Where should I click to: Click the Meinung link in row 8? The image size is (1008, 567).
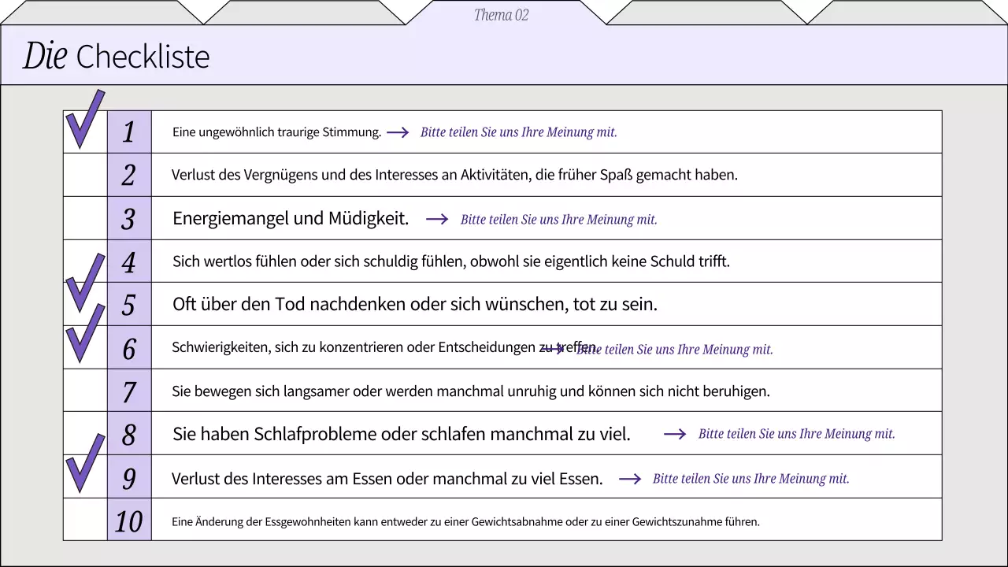tap(796, 433)
